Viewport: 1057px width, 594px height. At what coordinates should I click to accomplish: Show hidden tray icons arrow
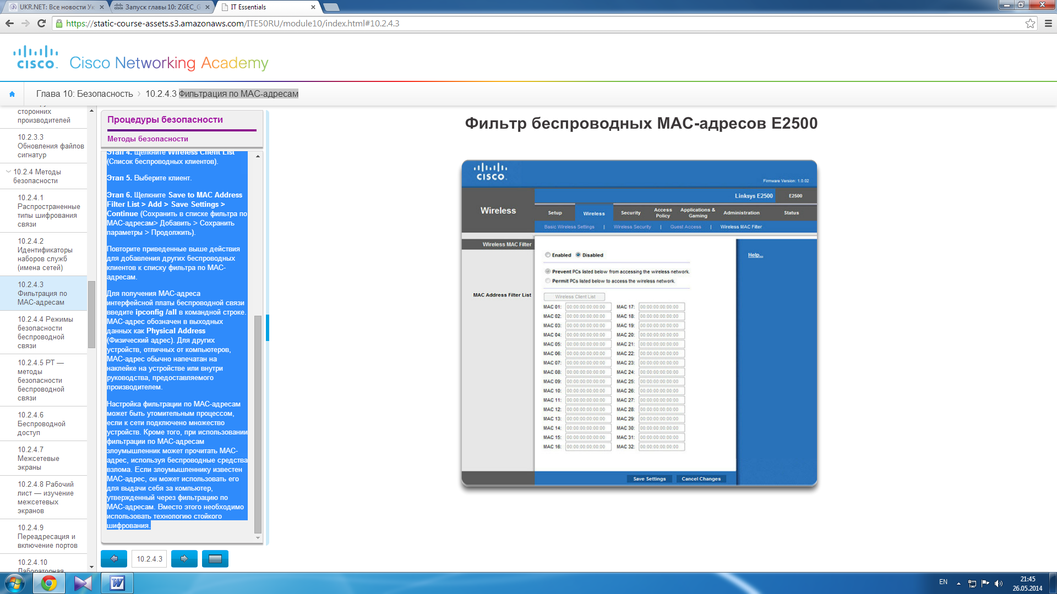958,584
